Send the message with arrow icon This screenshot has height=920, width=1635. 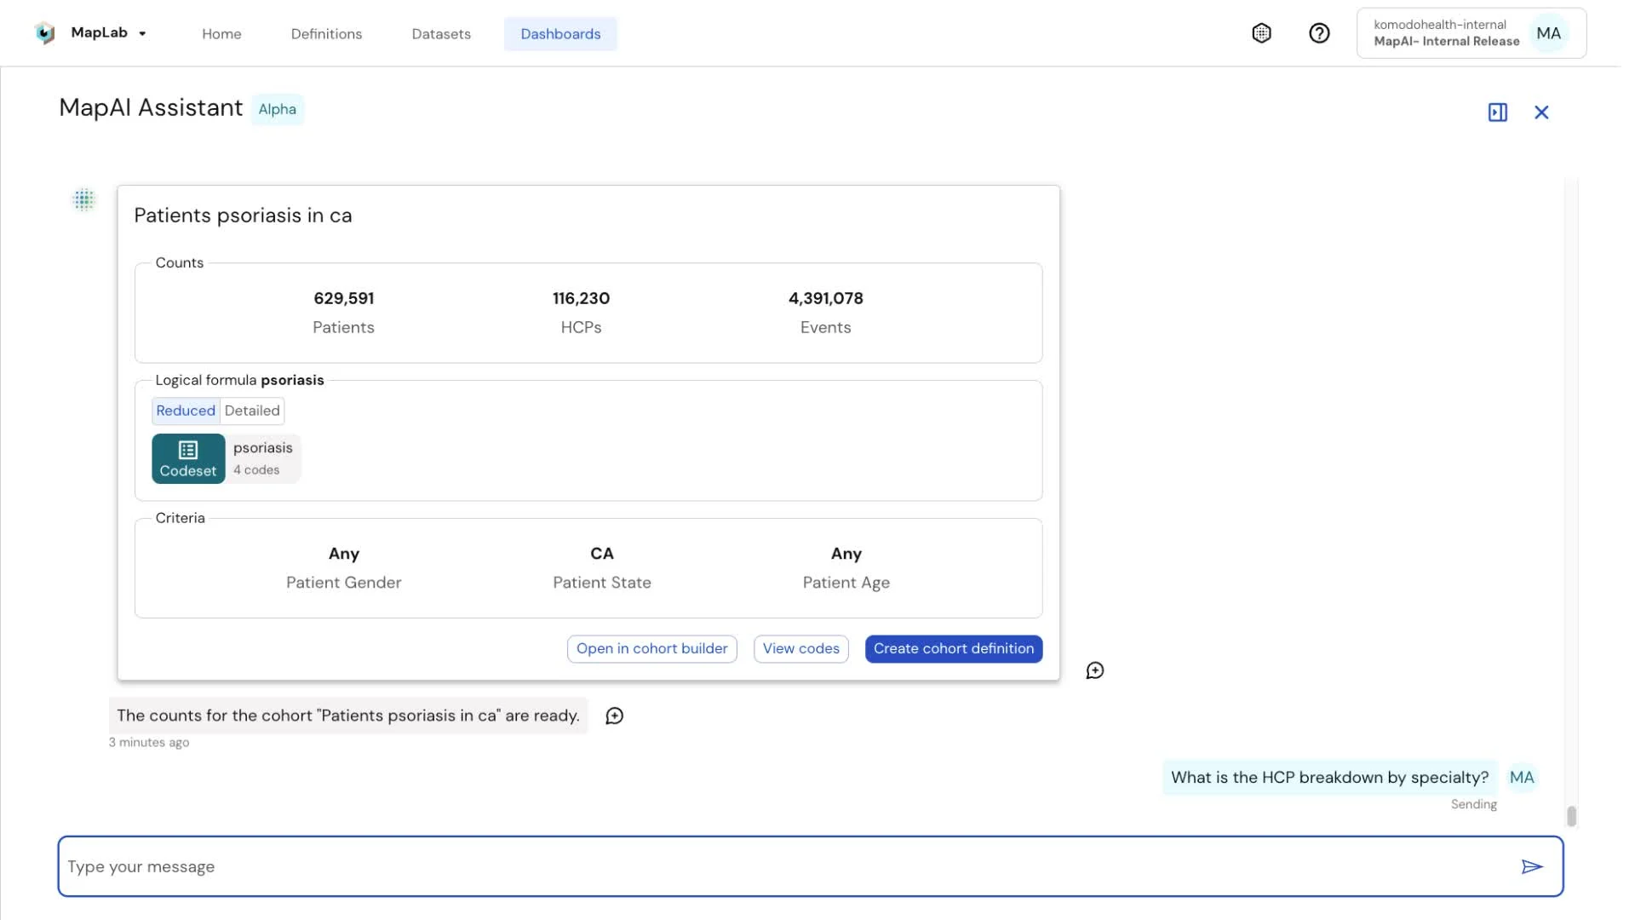pyautogui.click(x=1531, y=866)
